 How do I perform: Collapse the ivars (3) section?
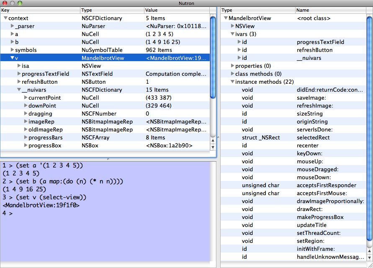[233, 34]
